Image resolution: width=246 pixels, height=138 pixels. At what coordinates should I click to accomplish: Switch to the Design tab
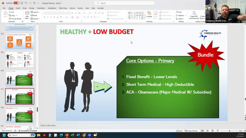tap(32, 8)
